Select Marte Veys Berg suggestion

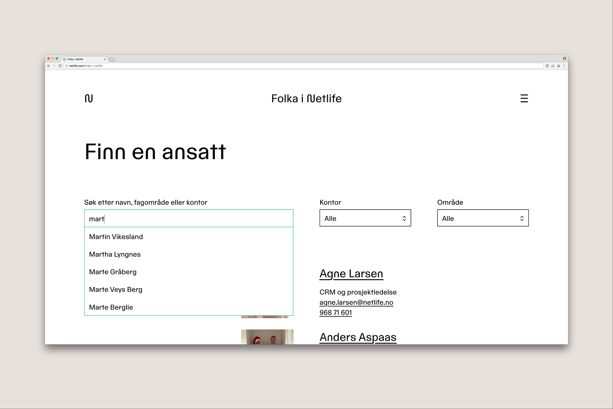(116, 289)
